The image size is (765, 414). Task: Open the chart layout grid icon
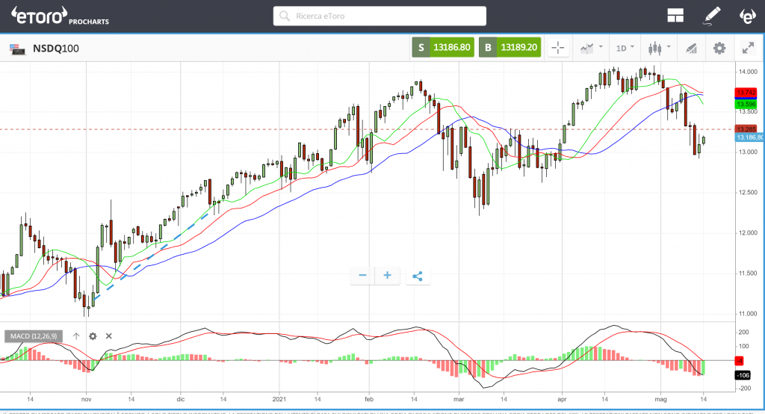tap(675, 16)
